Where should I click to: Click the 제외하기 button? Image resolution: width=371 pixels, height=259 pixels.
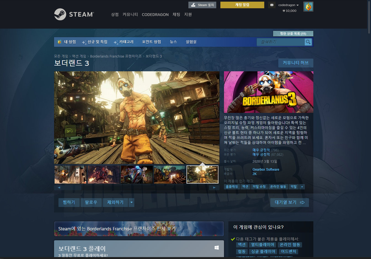115,203
